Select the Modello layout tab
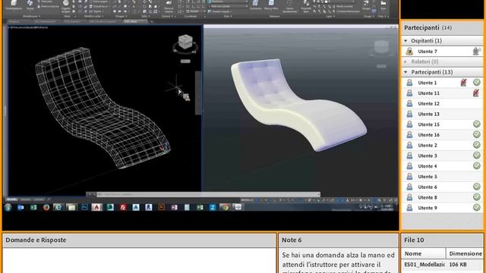486x273 pixels. click(x=12, y=199)
